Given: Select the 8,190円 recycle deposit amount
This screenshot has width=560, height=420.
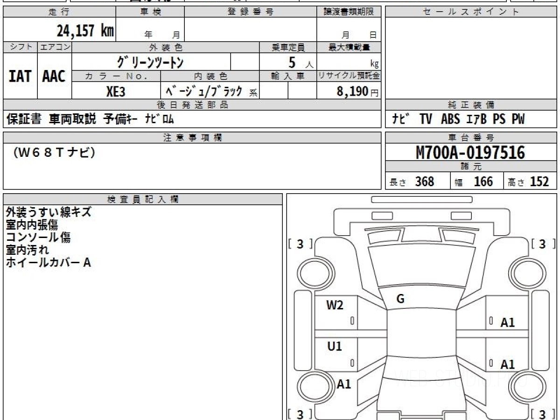Looking at the screenshot, I should point(358,91).
